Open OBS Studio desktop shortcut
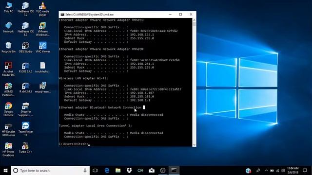312x175 pixels. click(x=25, y=47)
